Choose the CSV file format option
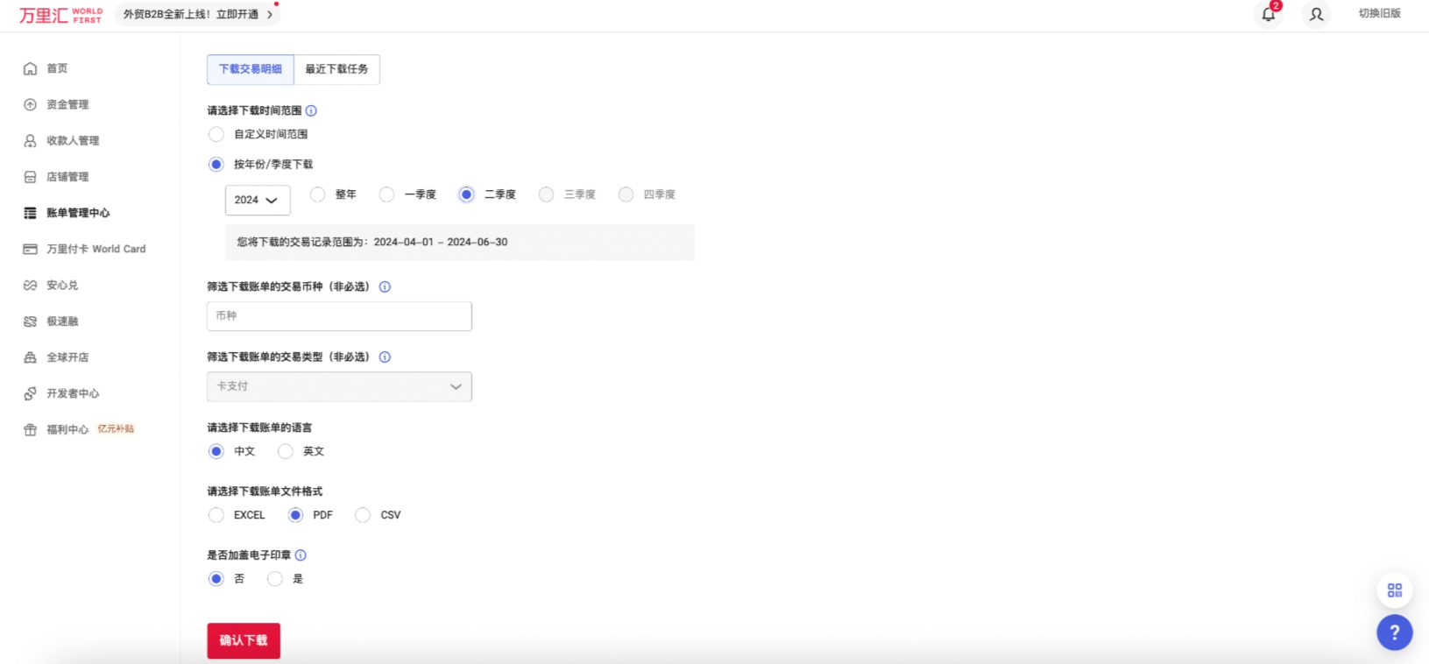This screenshot has width=1429, height=664. (x=363, y=515)
